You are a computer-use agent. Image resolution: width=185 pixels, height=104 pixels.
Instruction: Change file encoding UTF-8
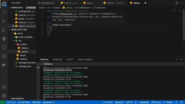(129, 102)
